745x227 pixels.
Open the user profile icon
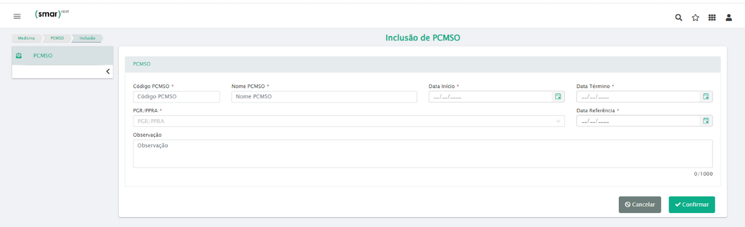coord(729,18)
